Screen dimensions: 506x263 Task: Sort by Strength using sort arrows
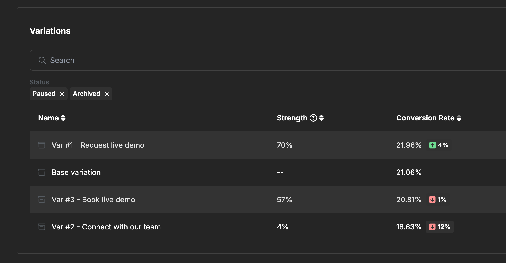click(321, 118)
